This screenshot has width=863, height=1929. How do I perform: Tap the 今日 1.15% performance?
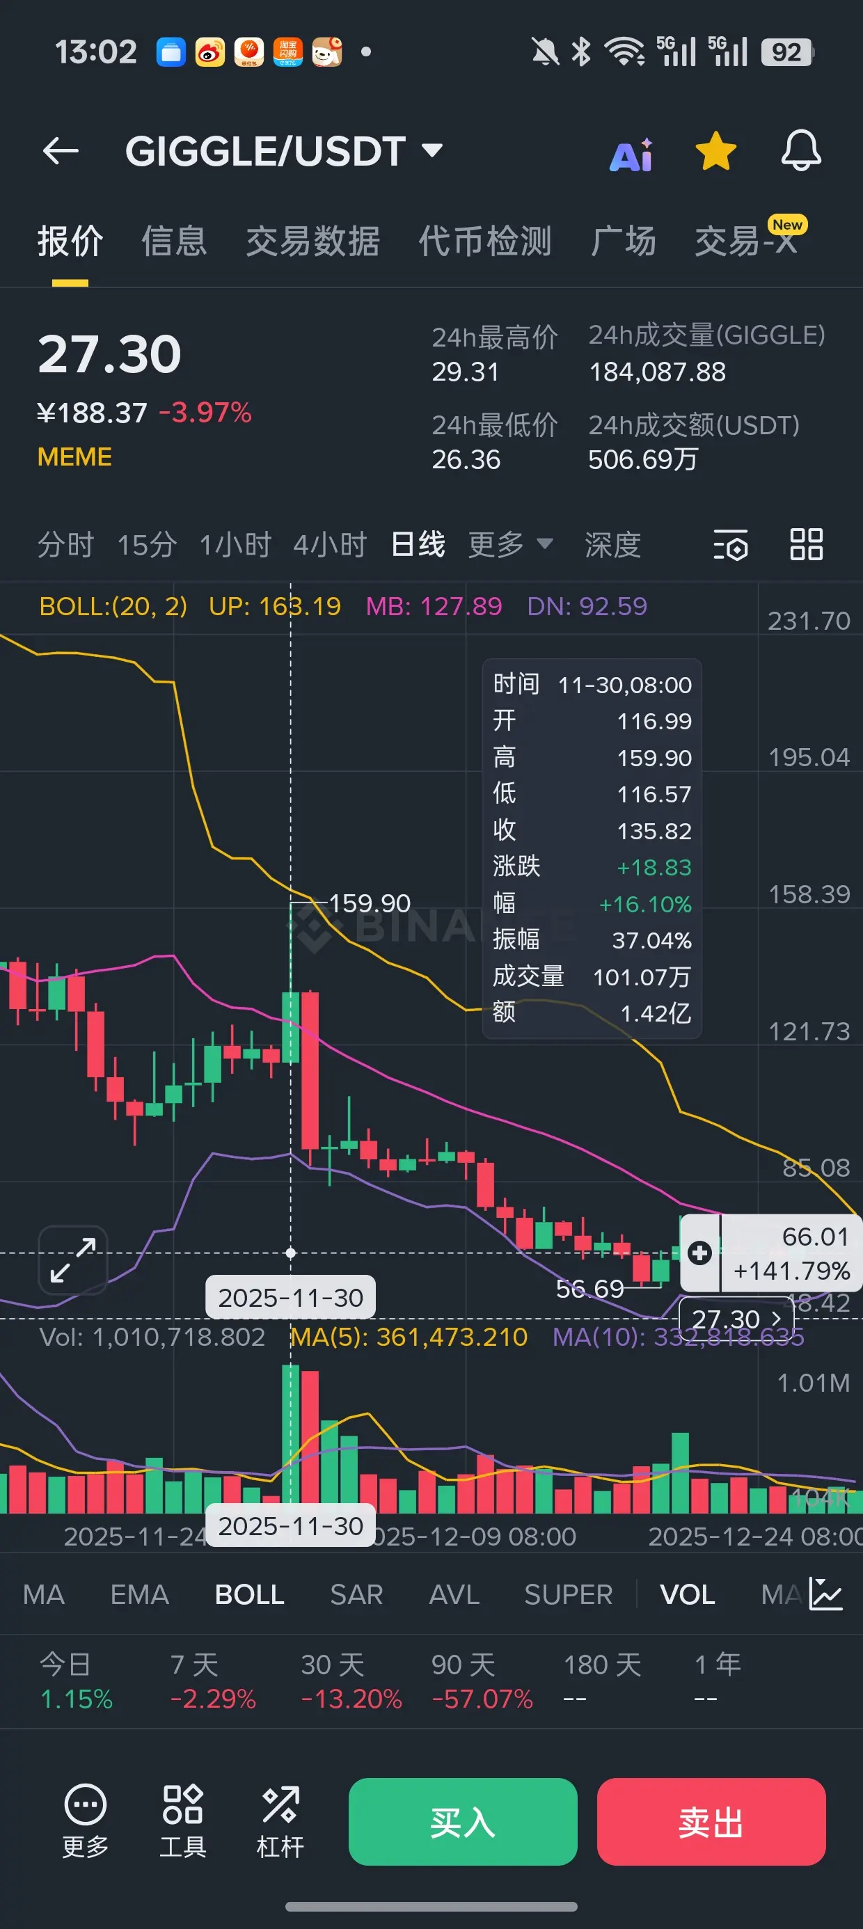coord(76,1681)
